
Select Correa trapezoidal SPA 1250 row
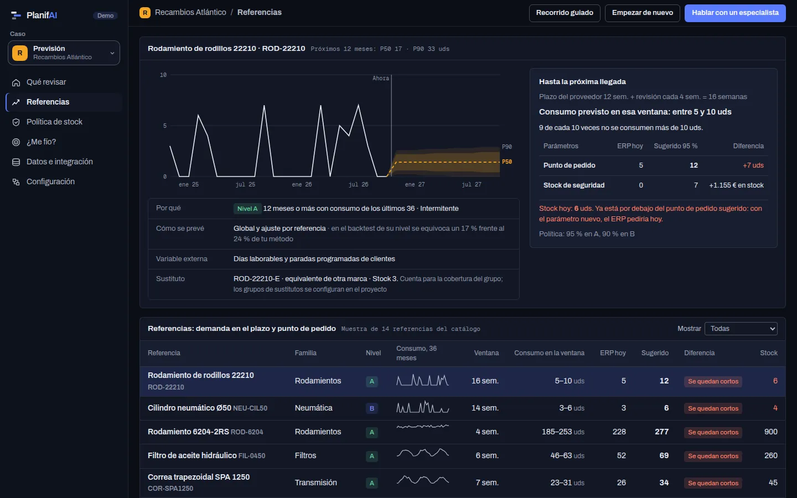[x=462, y=483]
